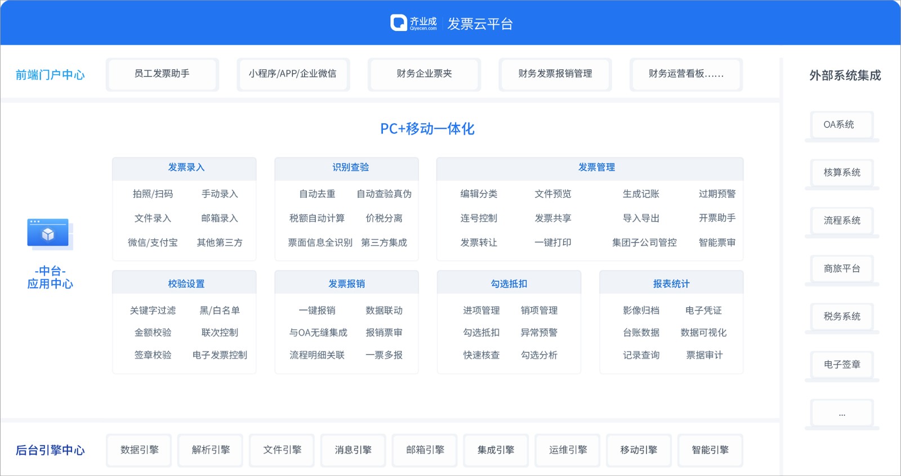Click the 前端门户中心 label

point(50,75)
